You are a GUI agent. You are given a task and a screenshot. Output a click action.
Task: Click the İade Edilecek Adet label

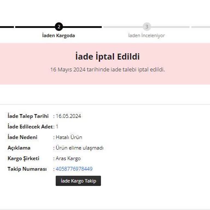pyautogui.click(x=30, y=127)
